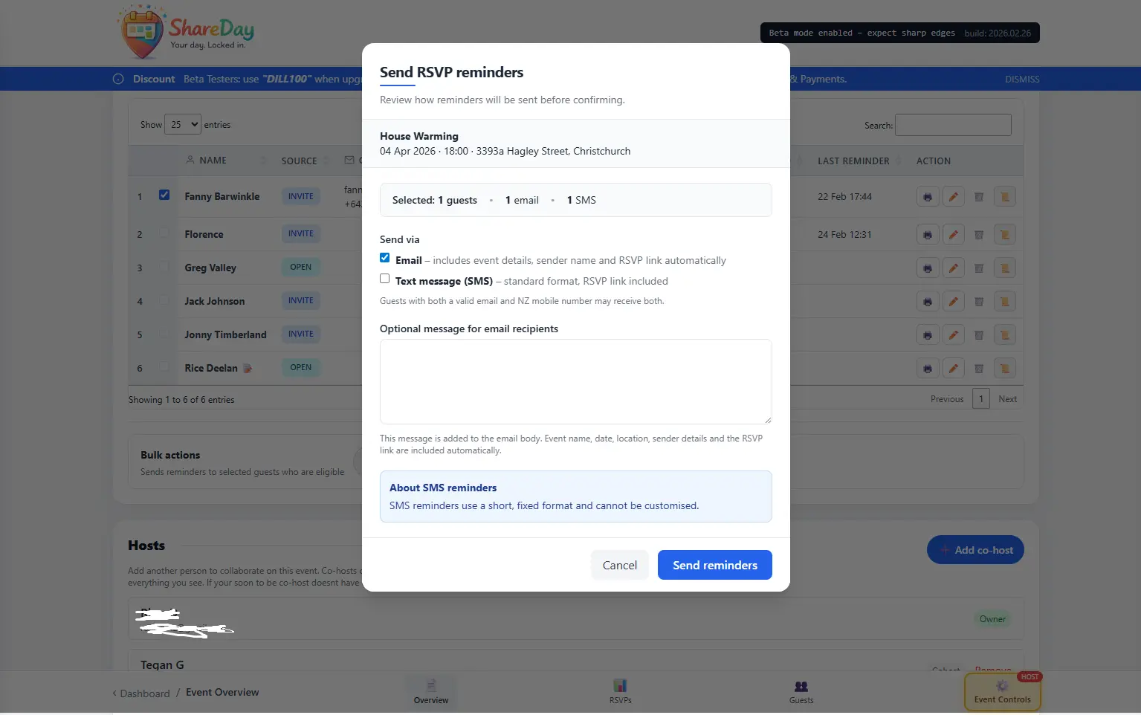Viewport: 1141px width, 715px height.
Task: Tick the checkbox for Rice Deelan
Action: point(164,367)
